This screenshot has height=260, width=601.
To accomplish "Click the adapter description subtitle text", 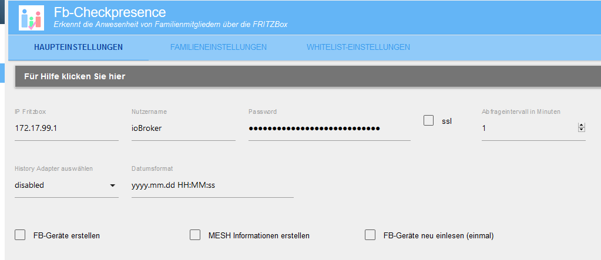I will (x=170, y=25).
